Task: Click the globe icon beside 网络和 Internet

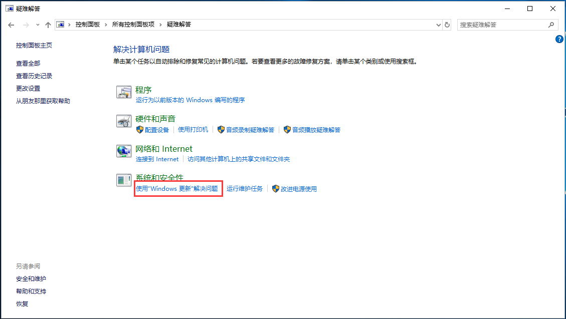Action: click(x=124, y=152)
